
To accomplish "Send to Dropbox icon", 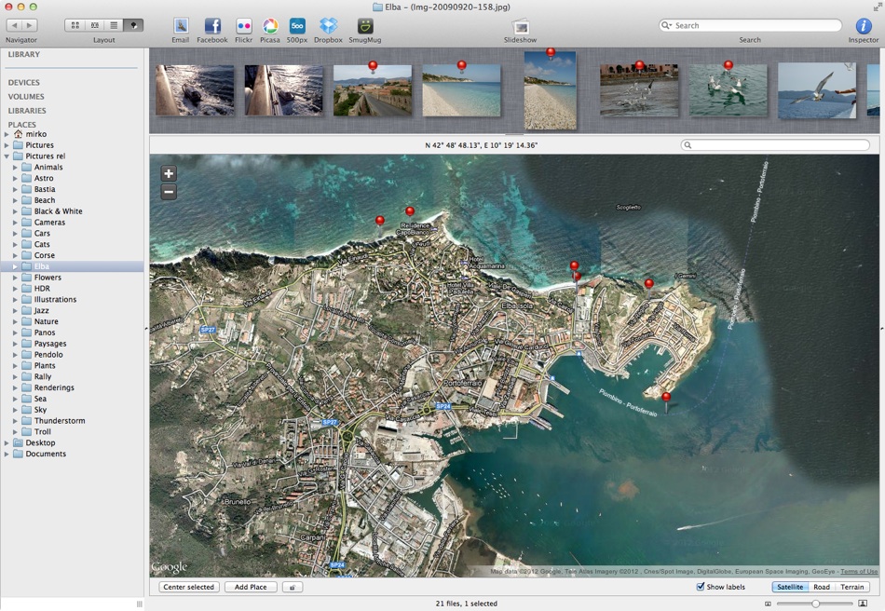I will 328,26.
